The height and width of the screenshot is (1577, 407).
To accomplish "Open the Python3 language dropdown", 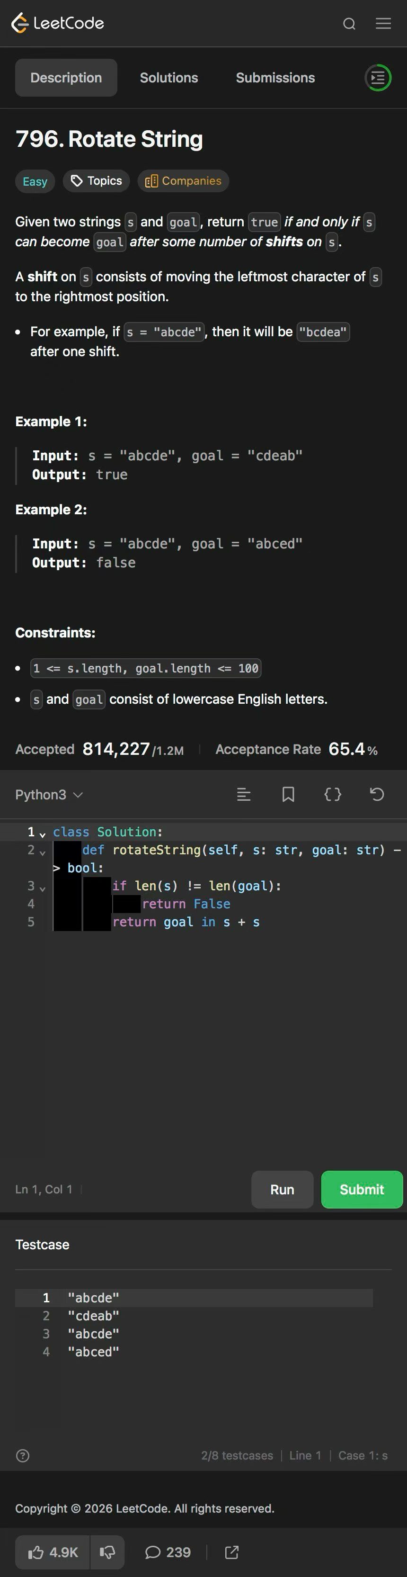I will (x=49, y=795).
